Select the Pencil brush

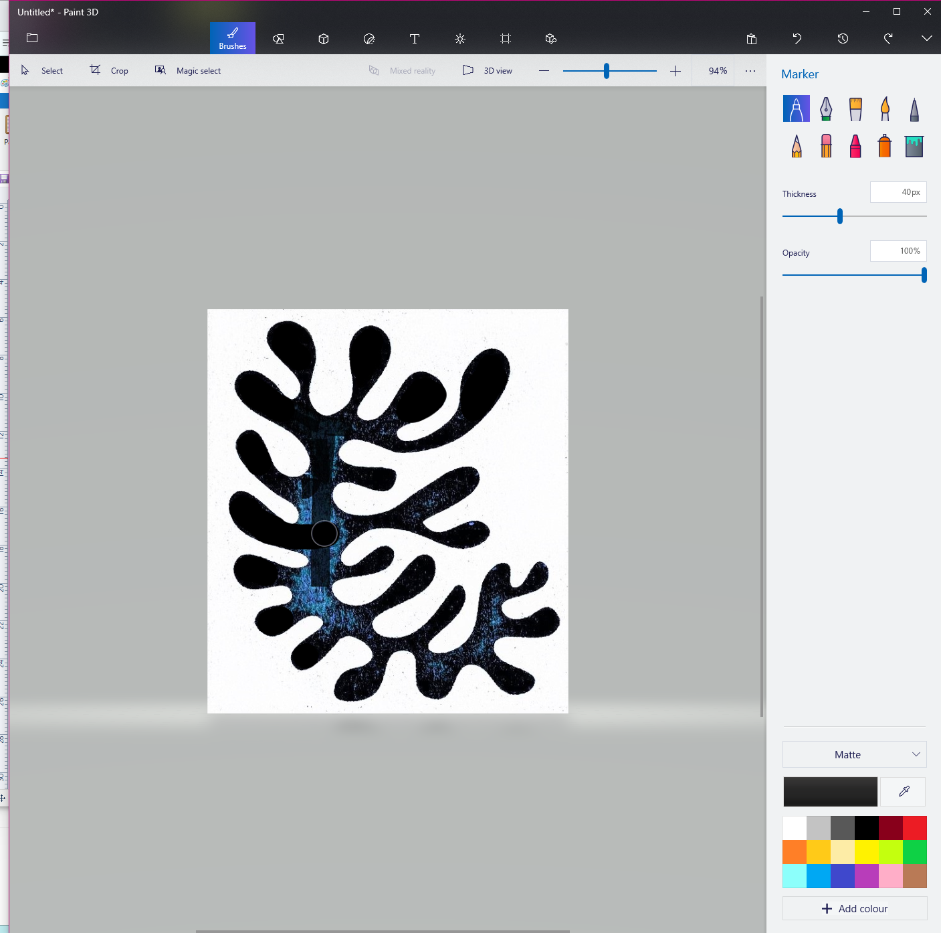[x=797, y=146]
